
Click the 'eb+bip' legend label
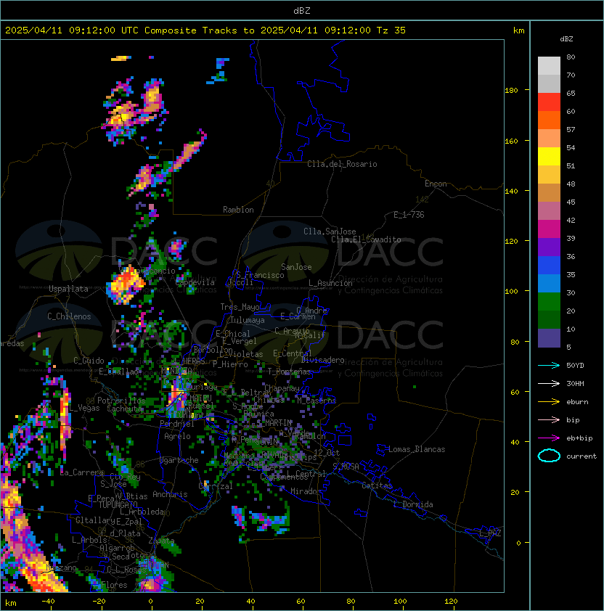point(579,438)
